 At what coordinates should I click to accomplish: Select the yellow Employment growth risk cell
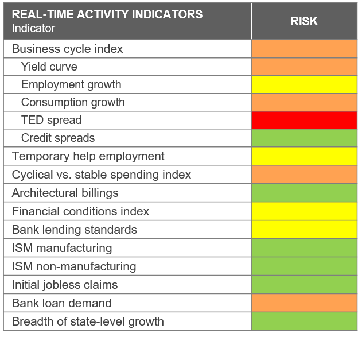(304, 84)
